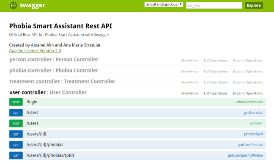The width and height of the screenshot is (274, 163).
Task: Click the getUserSpecificPhobia operation link
Action: [245, 155]
